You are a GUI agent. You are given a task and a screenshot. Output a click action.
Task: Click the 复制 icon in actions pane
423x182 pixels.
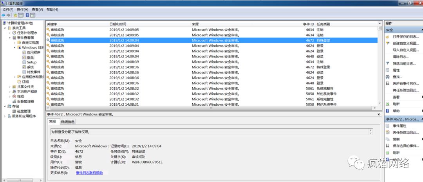(x=388, y=139)
